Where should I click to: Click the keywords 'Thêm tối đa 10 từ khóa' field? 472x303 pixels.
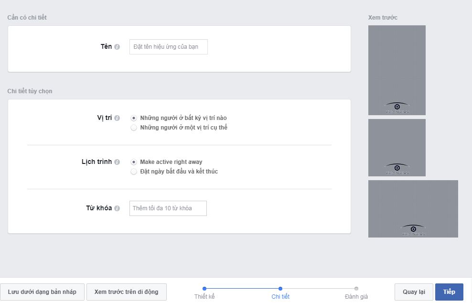(x=168, y=208)
